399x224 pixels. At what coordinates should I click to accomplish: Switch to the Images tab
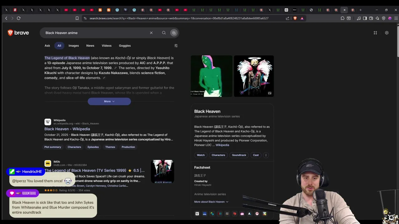pyautogui.click(x=74, y=46)
